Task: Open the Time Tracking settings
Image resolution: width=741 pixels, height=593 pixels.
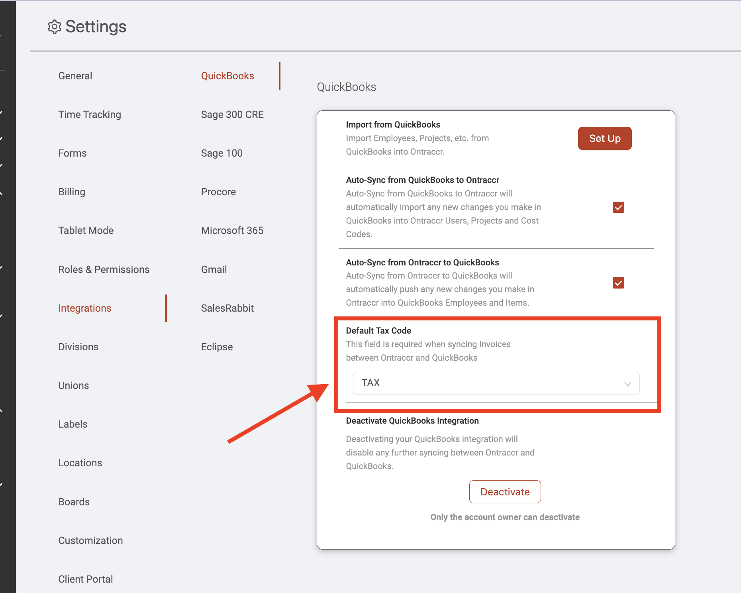Action: [90, 114]
